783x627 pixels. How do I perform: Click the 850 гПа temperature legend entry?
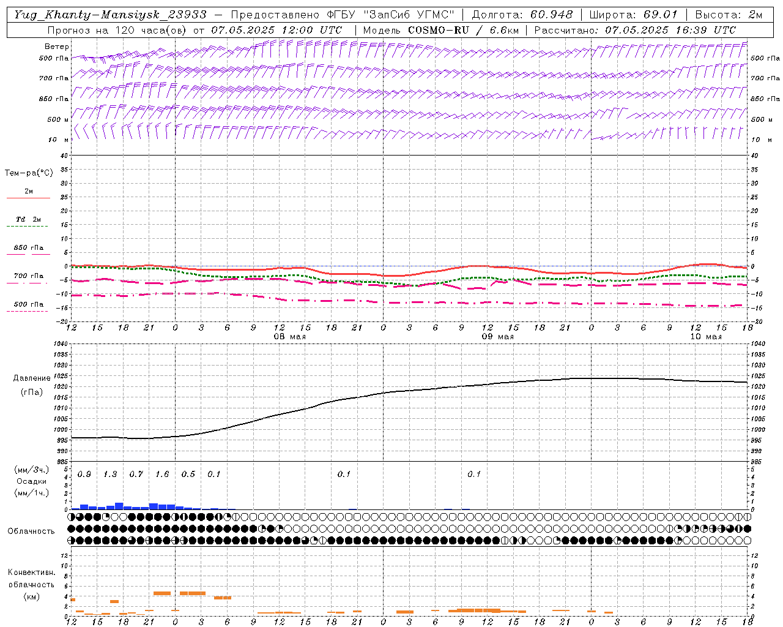[x=29, y=248]
